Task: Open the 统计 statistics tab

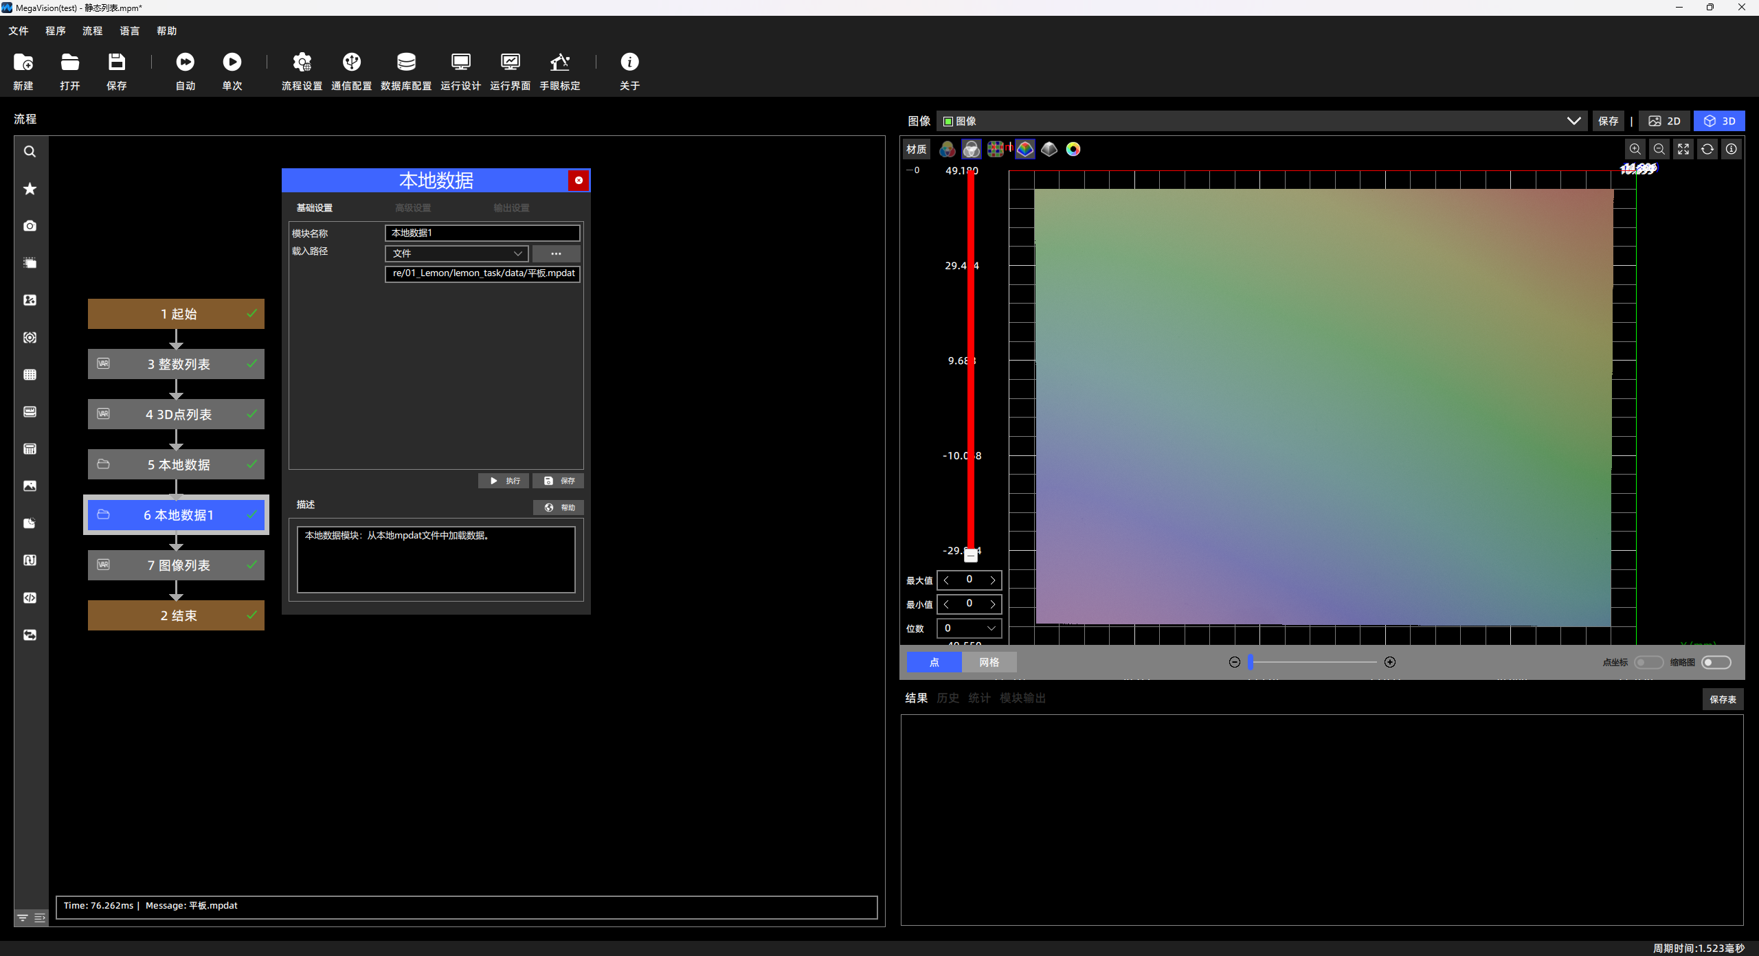Action: [979, 698]
